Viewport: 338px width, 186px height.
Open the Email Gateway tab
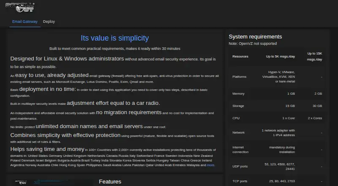pyautogui.click(x=25, y=22)
